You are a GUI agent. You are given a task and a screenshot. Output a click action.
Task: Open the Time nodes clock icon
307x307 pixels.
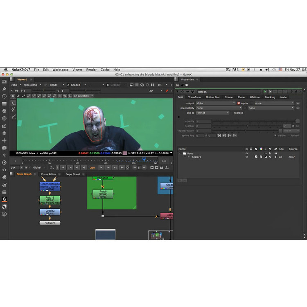[5, 96]
